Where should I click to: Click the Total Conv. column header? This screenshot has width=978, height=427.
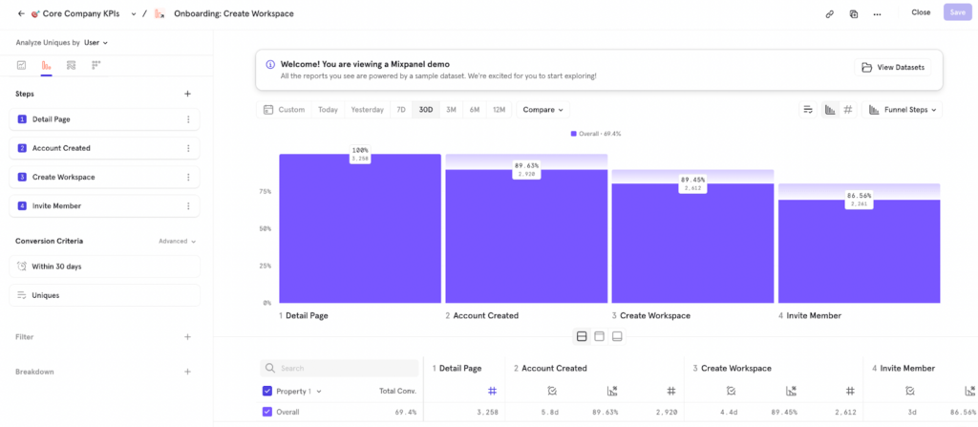pyautogui.click(x=397, y=392)
